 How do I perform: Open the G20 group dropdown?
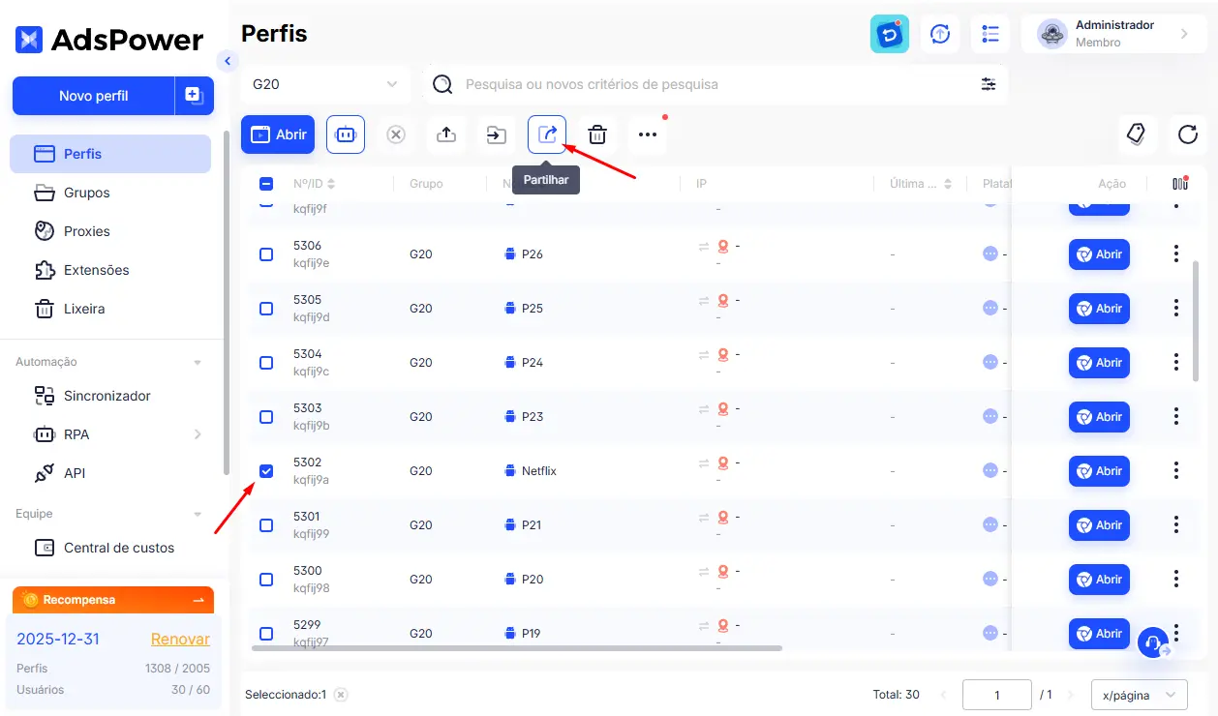(x=325, y=84)
